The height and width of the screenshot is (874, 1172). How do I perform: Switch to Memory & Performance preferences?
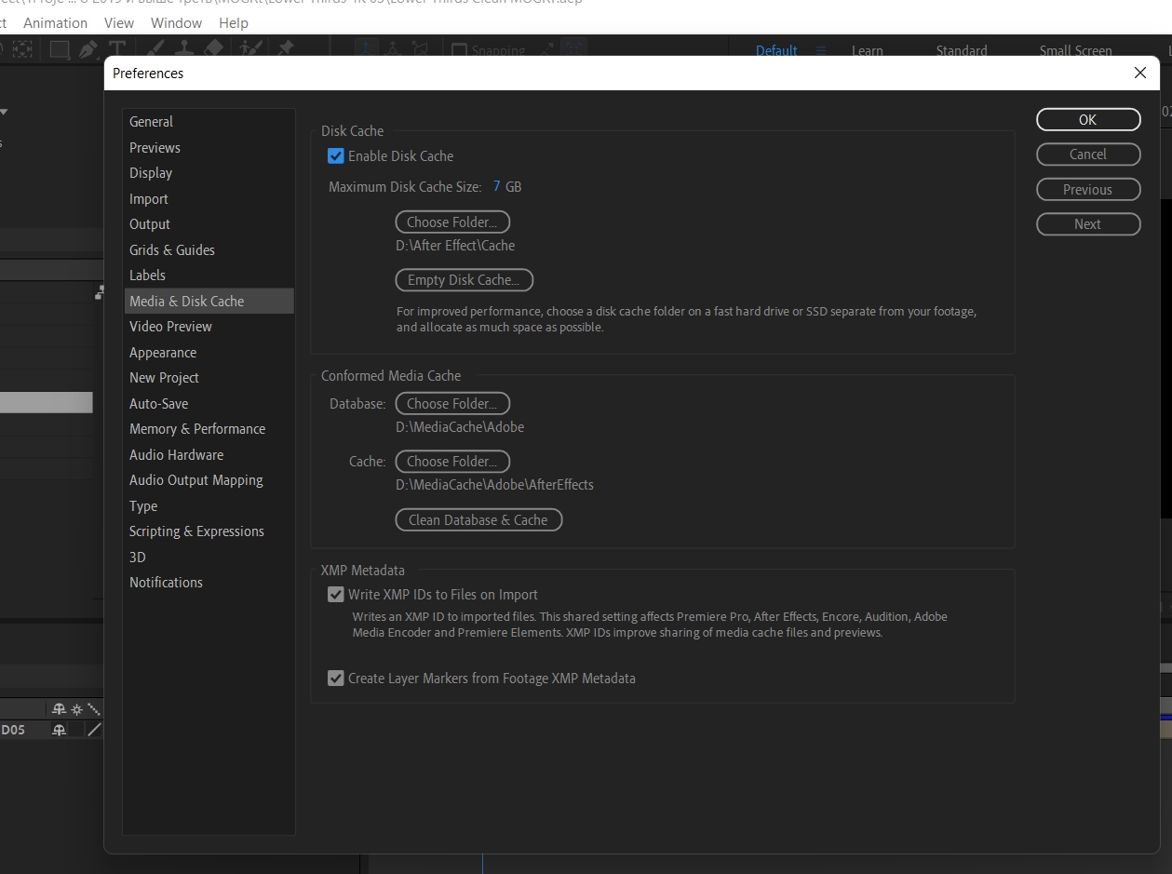pos(197,429)
